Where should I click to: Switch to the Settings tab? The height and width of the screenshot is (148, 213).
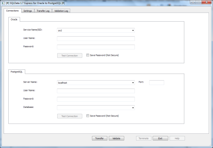[28, 11]
